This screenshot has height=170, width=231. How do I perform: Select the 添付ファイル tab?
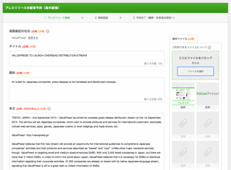tap(183, 39)
